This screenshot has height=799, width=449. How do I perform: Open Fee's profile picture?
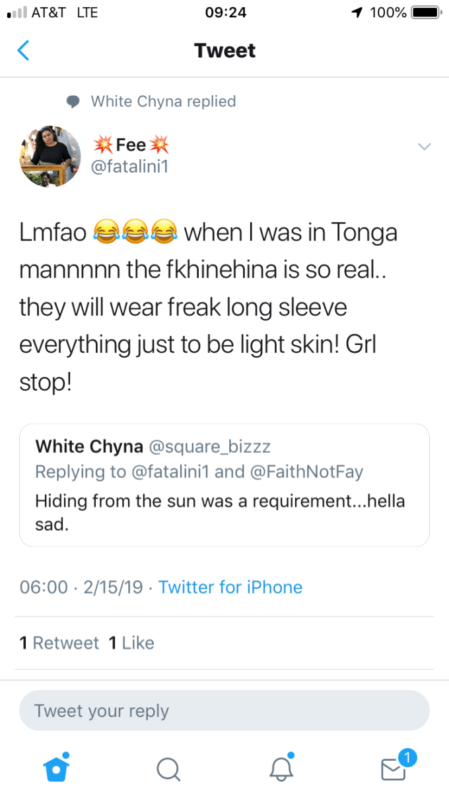pos(50,156)
